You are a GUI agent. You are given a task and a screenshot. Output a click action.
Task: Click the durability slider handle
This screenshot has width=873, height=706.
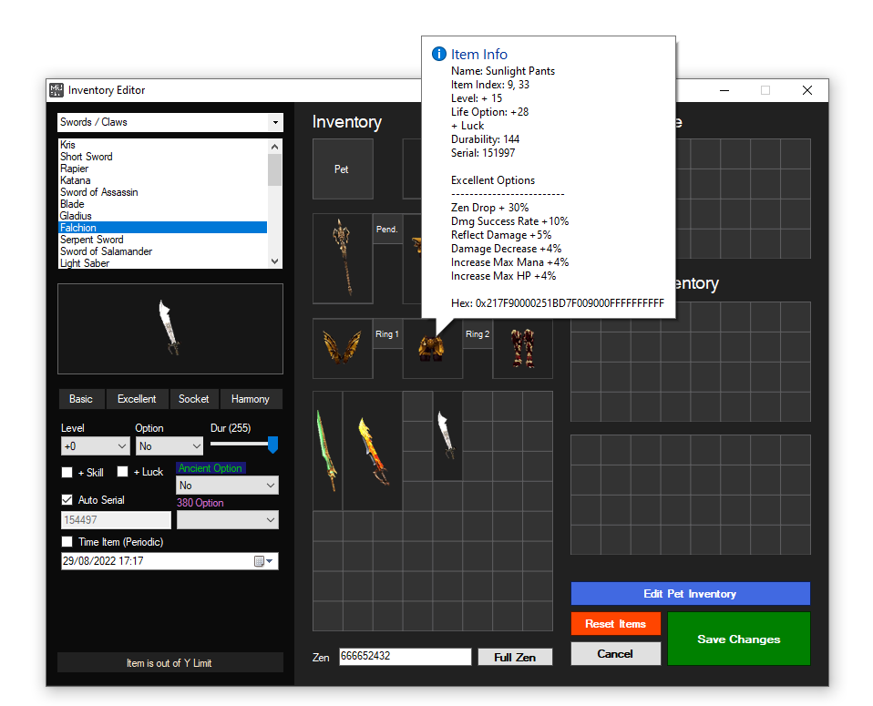272,445
